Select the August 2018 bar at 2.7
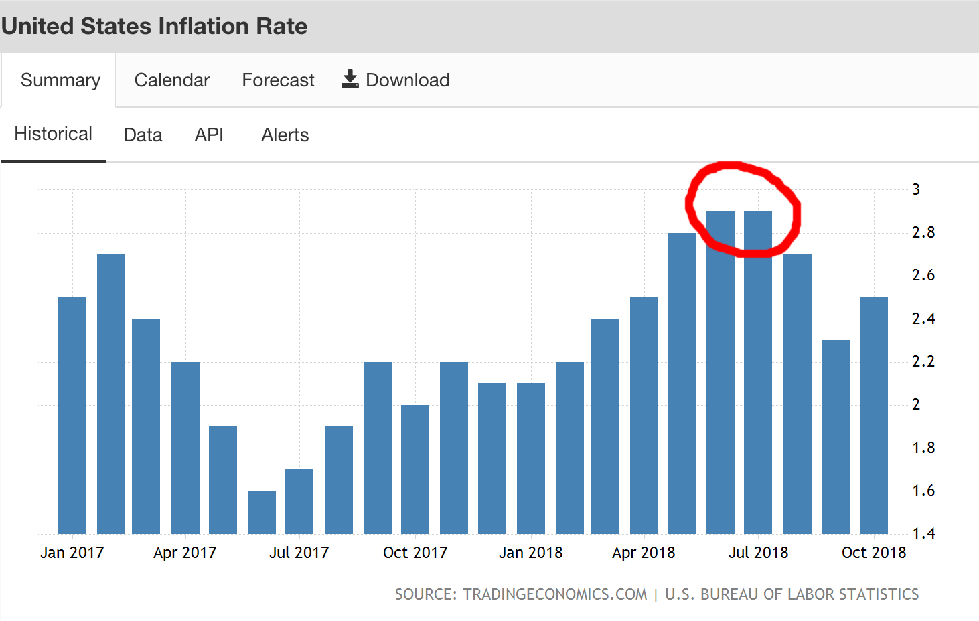979x621 pixels. 798,394
